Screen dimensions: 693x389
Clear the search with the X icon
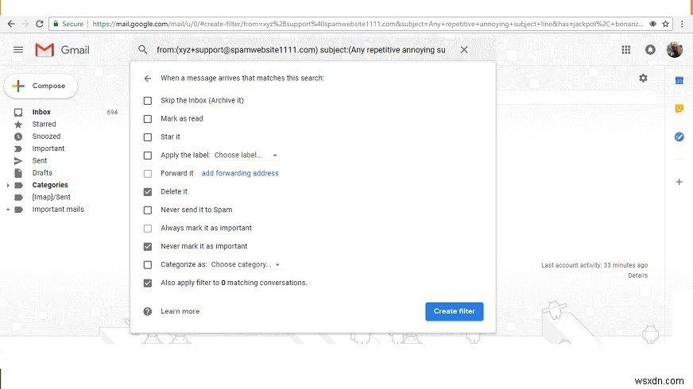(x=464, y=50)
